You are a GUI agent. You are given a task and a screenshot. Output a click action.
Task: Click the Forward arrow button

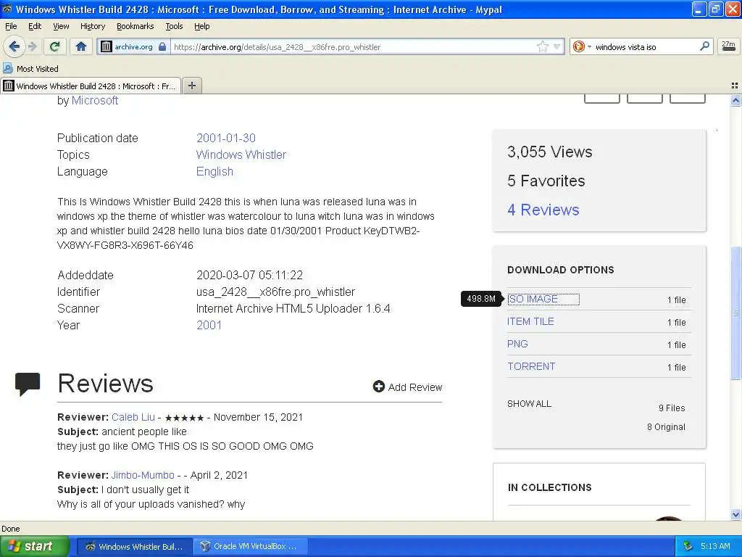pyautogui.click(x=32, y=46)
